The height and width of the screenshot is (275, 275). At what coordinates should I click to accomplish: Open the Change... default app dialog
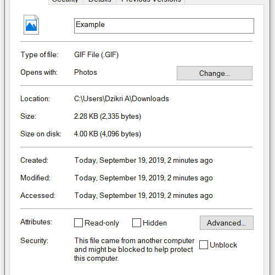point(215,73)
